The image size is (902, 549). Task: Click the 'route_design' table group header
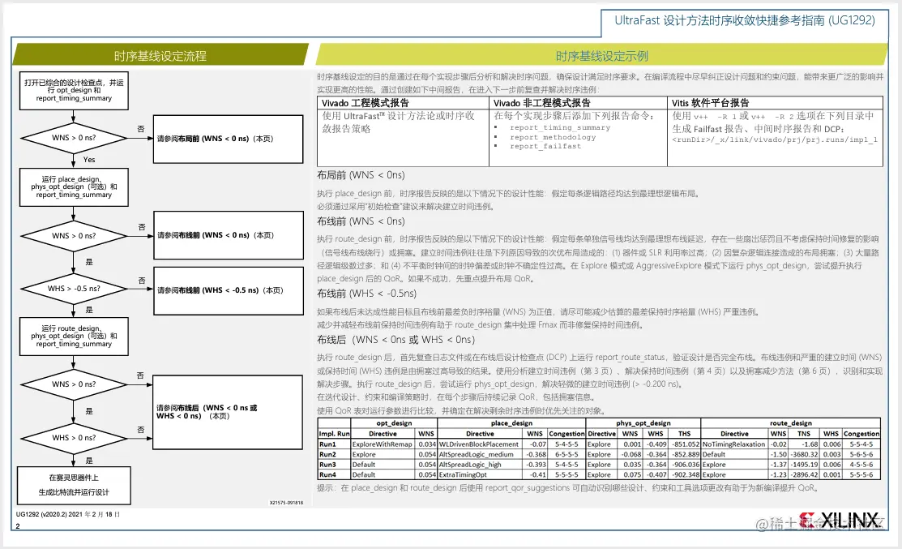(x=791, y=423)
